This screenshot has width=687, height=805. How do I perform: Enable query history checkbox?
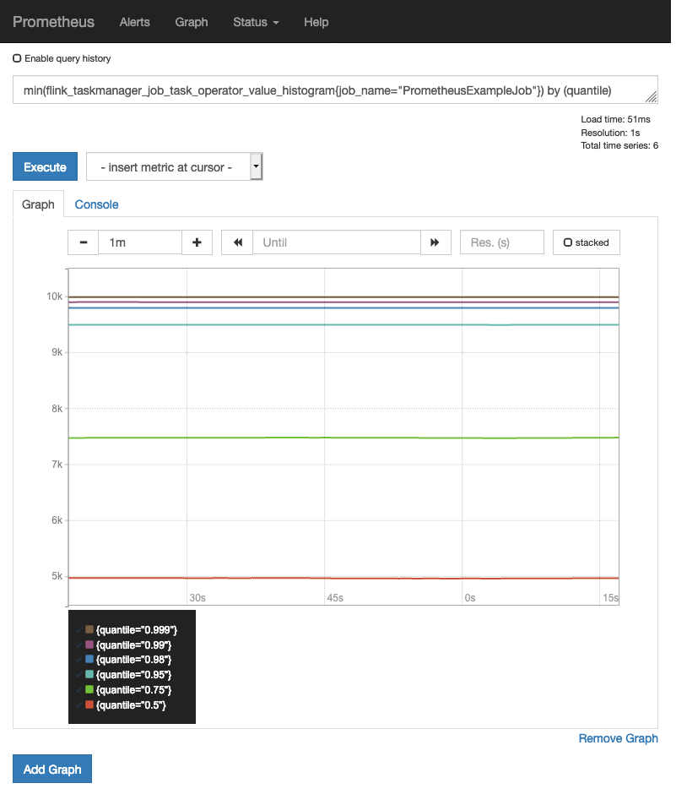coord(17,58)
